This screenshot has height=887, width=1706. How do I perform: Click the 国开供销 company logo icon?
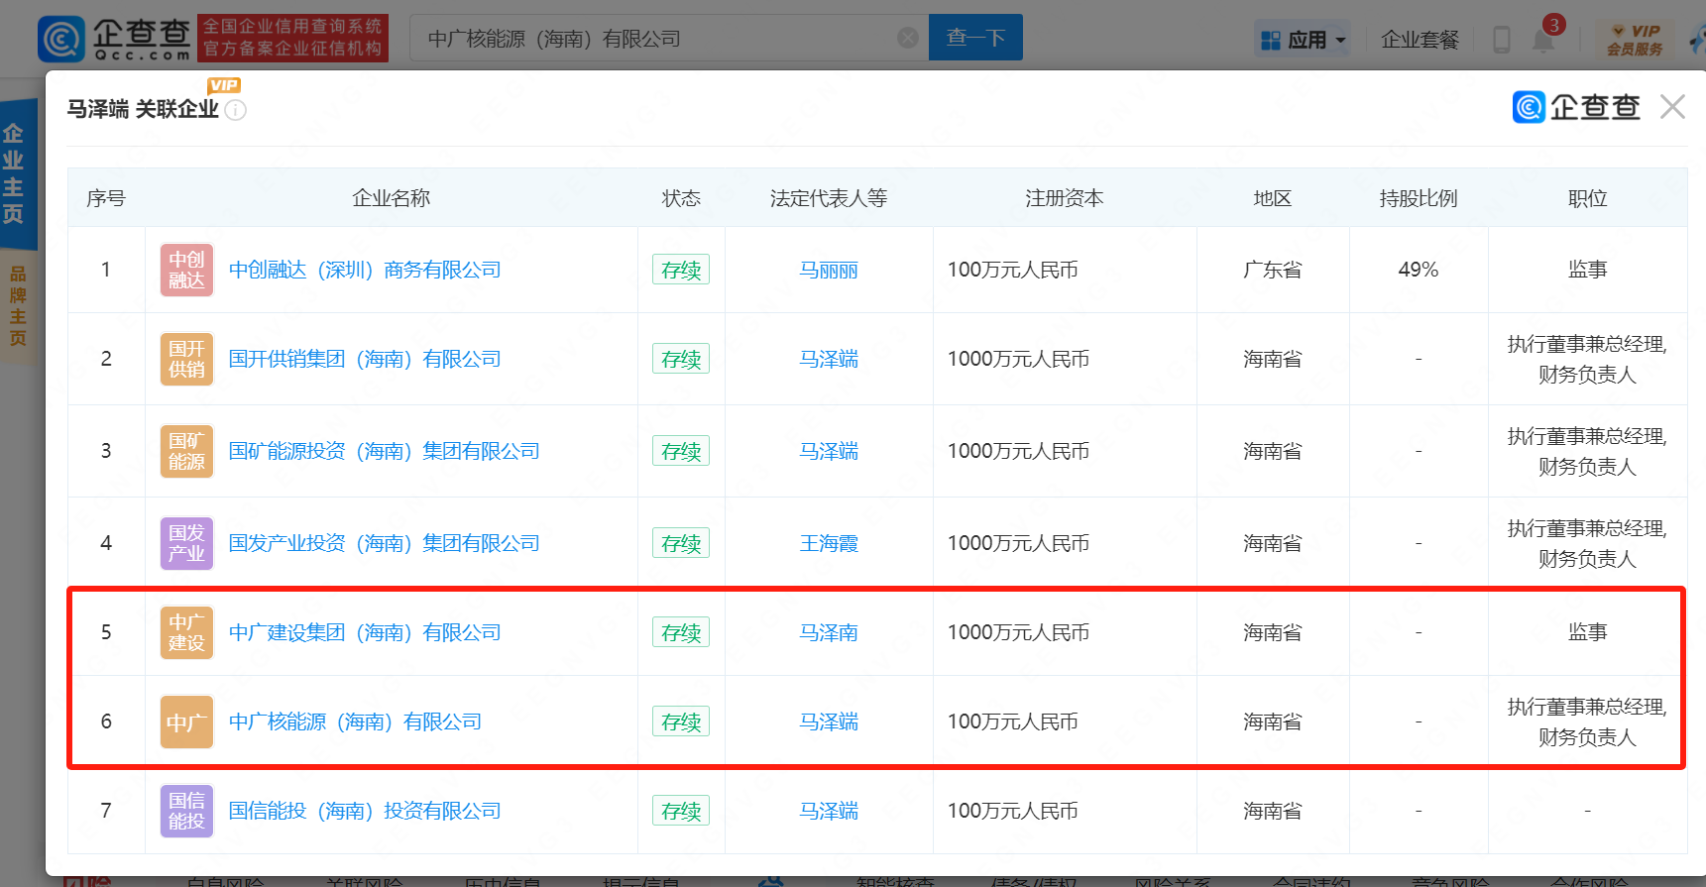[x=186, y=359]
